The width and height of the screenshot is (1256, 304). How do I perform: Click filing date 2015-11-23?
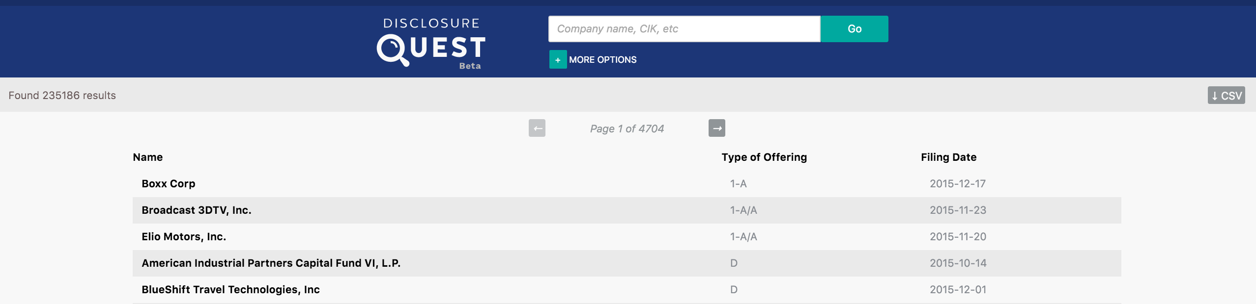click(958, 210)
